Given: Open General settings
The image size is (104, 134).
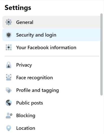Looking at the screenshot, I should [x=51, y=22].
